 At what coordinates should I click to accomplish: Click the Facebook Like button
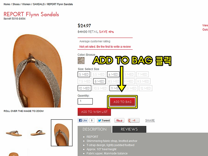[x=83, y=120]
